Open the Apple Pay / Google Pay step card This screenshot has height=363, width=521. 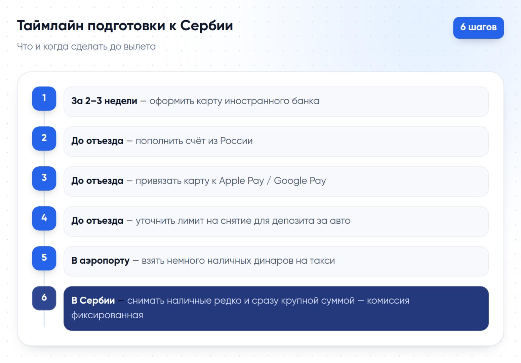pos(276,182)
